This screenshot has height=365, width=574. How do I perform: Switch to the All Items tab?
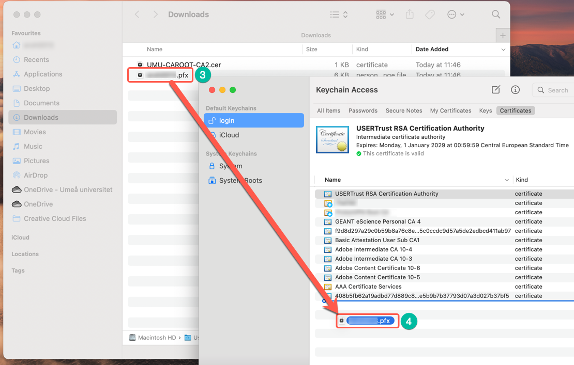(x=329, y=110)
